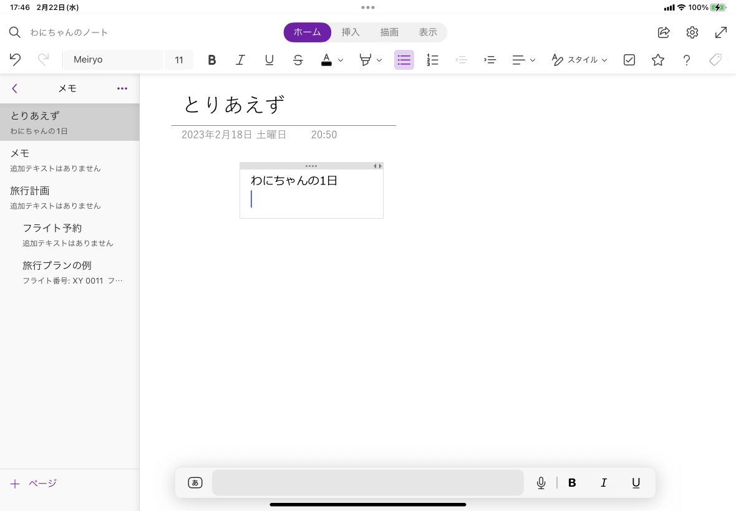Grab the note container top handle
This screenshot has height=511, width=736.
311,166
